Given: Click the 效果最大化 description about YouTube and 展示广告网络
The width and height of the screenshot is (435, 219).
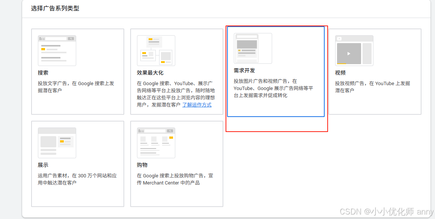Looking at the screenshot, I should 176,94.
